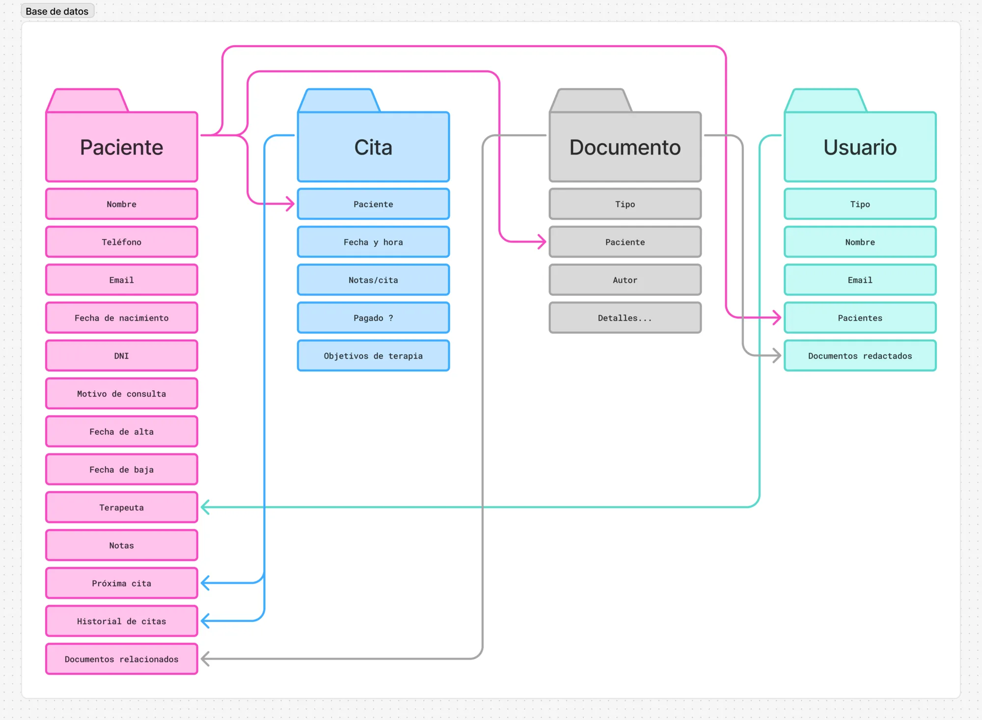Select the Email field under Usuario
Screen dimensions: 982x720
coord(860,280)
